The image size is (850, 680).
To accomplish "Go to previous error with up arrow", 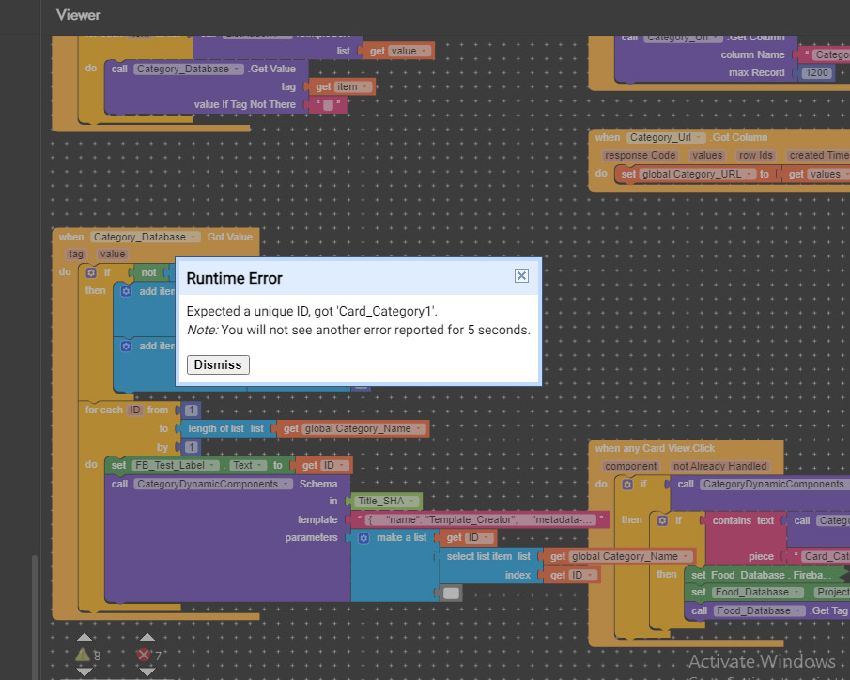I will pos(147,637).
